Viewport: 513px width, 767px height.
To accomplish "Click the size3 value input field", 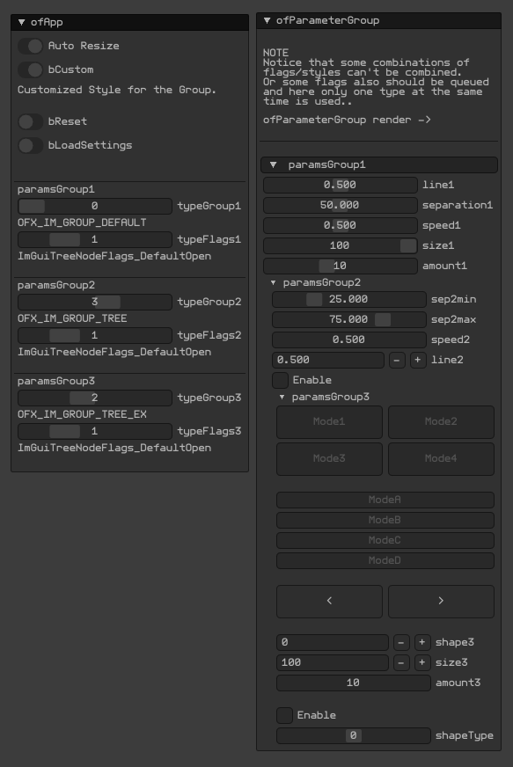I will [333, 662].
